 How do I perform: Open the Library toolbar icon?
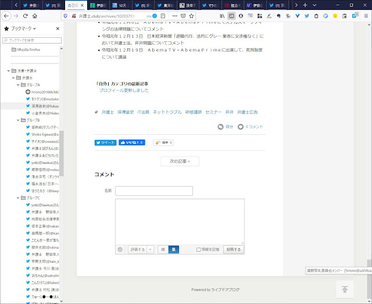[x=222, y=16]
